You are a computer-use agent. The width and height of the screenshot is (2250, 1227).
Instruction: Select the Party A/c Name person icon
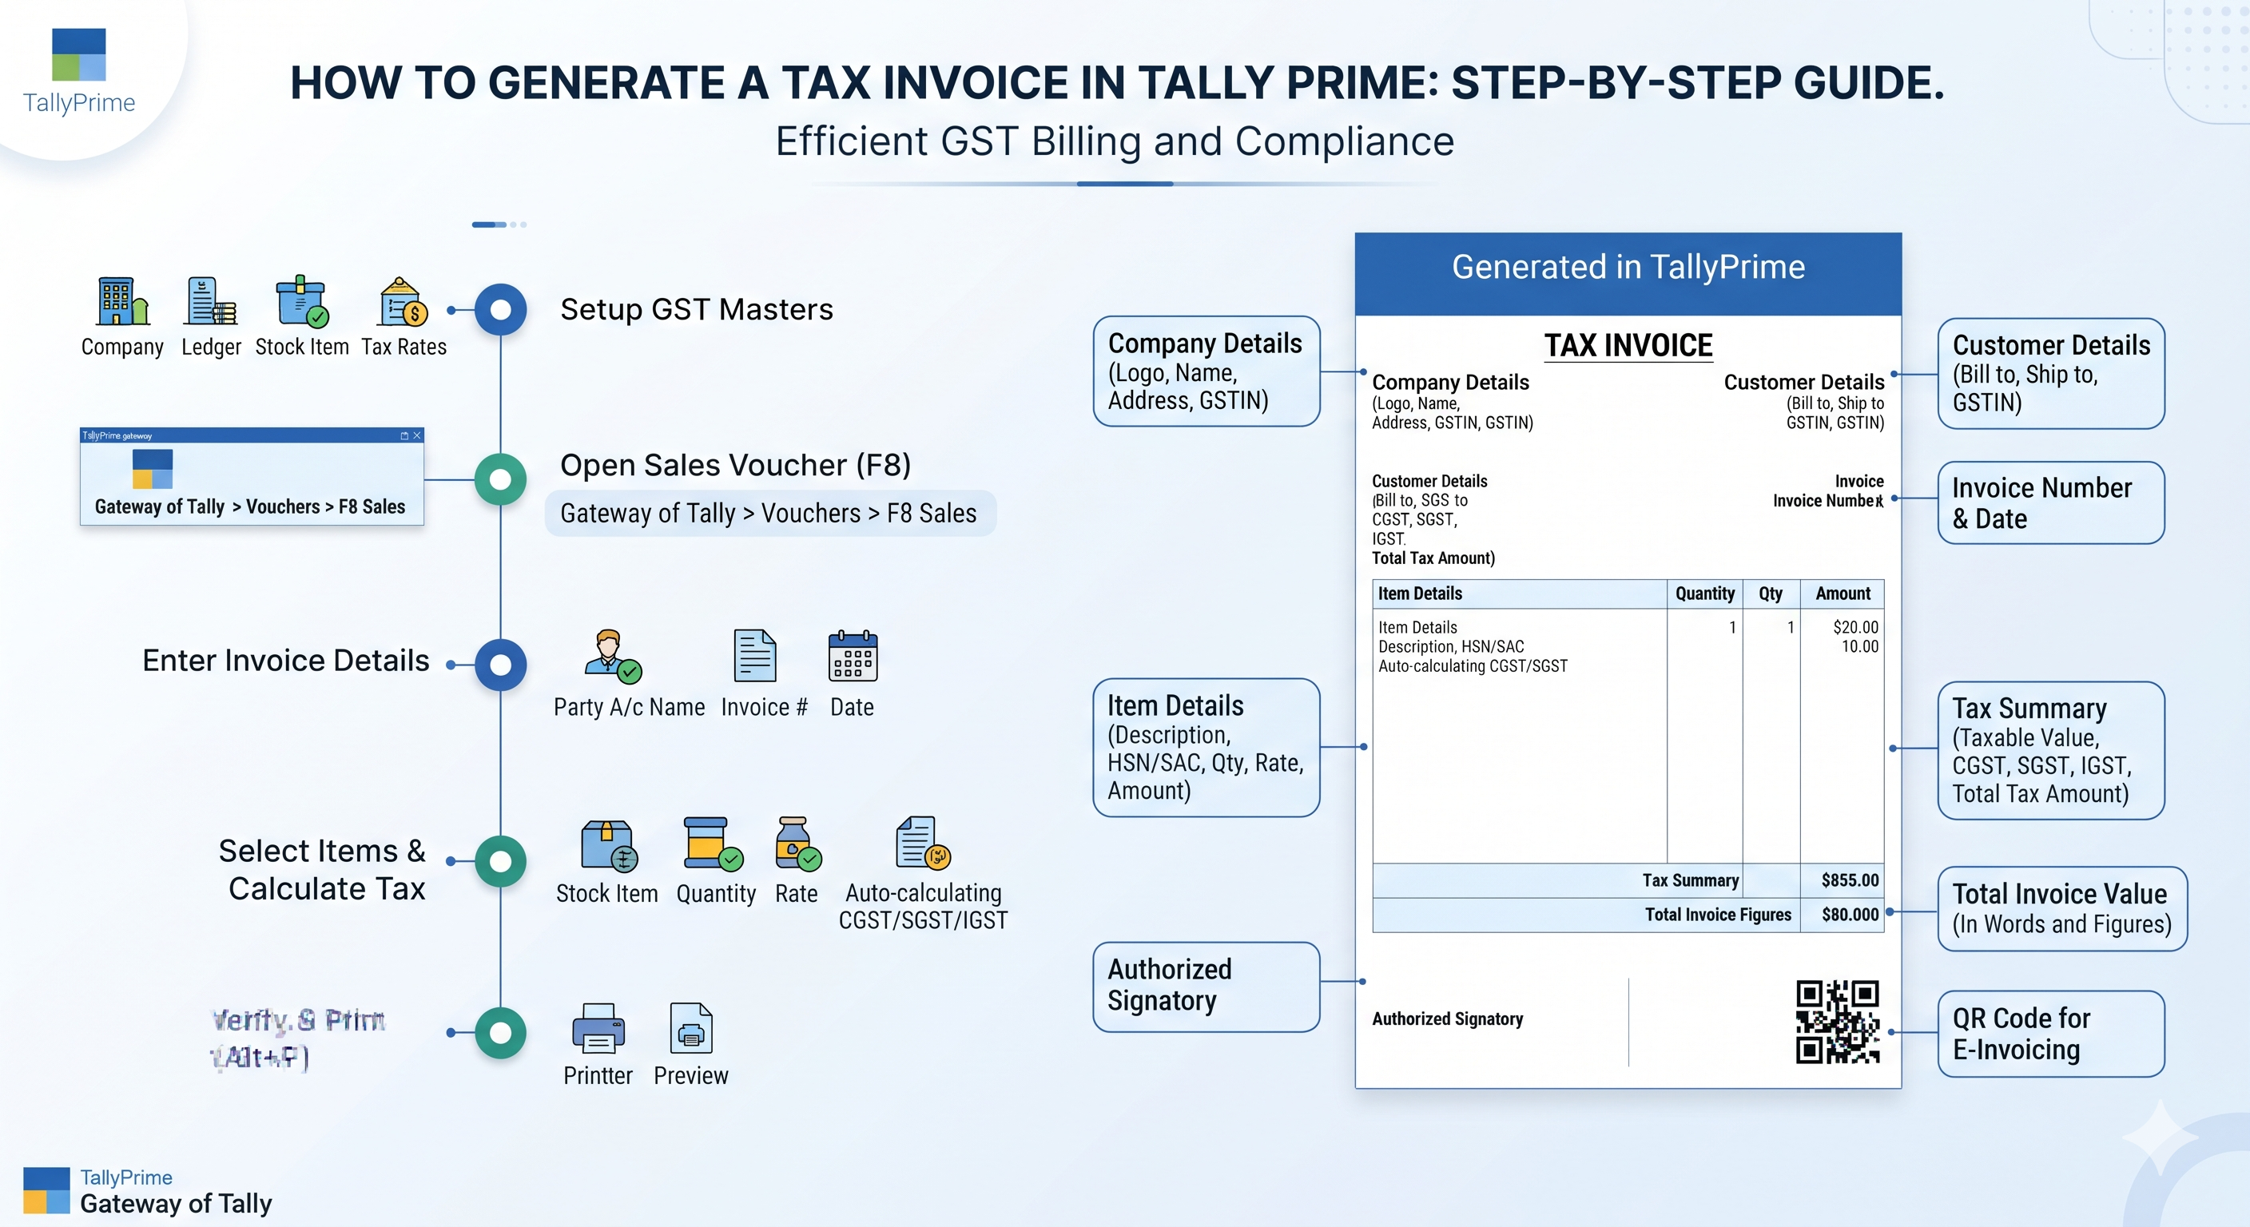[613, 656]
